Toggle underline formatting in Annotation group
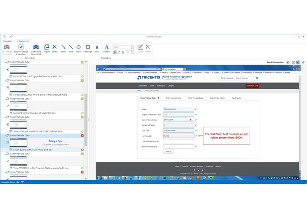307x218 pixels. point(123,52)
